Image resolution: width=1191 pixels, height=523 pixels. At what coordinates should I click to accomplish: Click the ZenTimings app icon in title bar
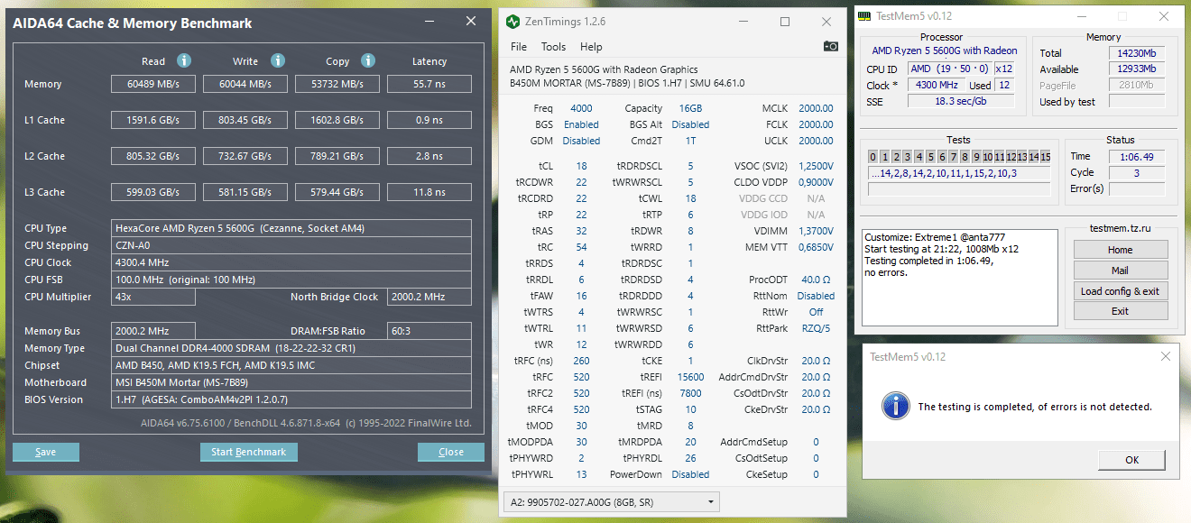point(512,21)
